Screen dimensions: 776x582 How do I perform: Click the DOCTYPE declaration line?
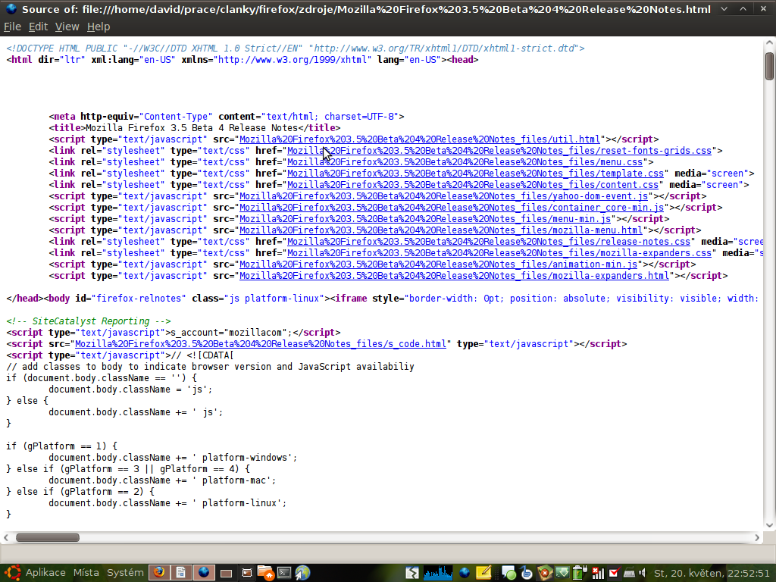pyautogui.click(x=296, y=48)
